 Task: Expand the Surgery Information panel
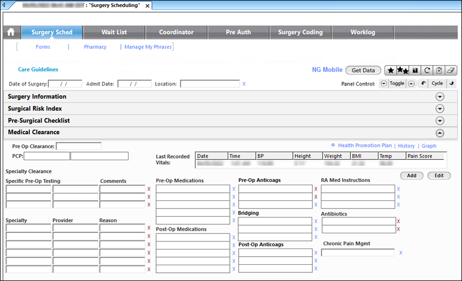click(x=440, y=97)
